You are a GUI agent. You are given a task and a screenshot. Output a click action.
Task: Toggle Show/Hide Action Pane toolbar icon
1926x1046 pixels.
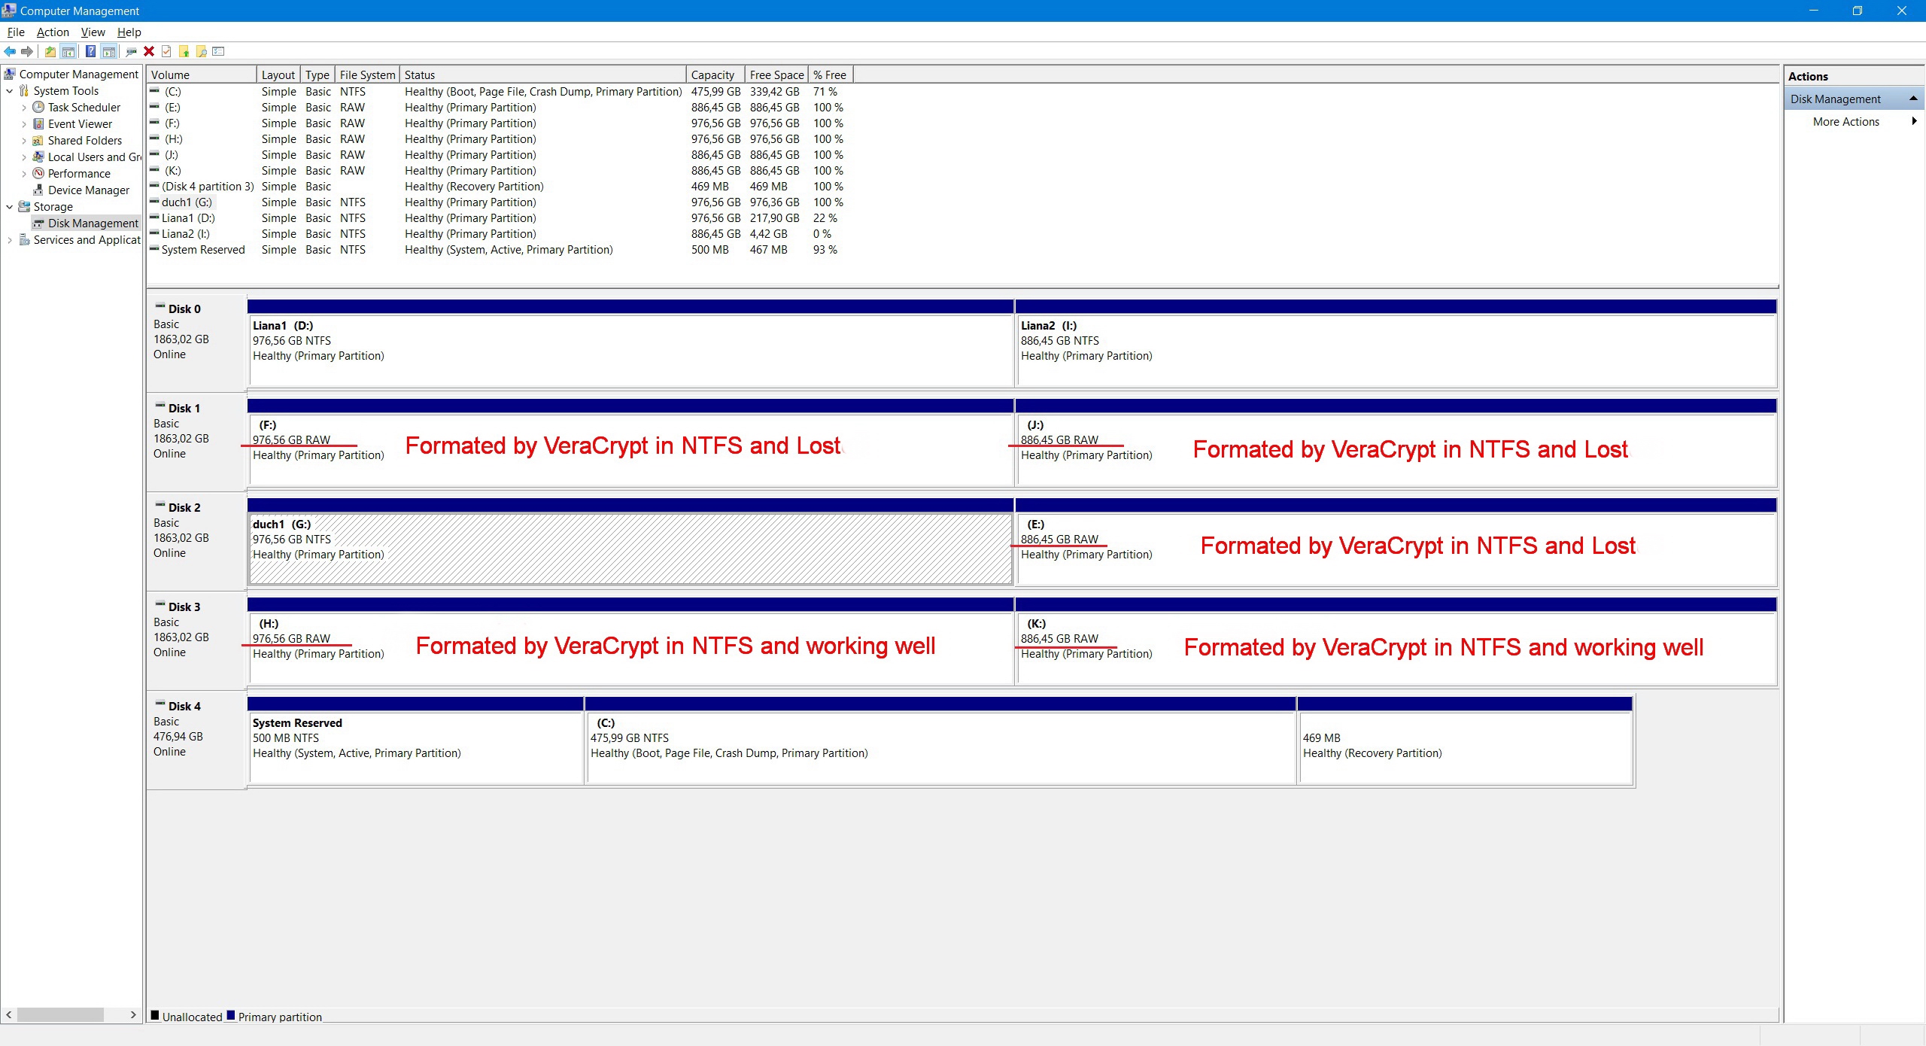(x=109, y=51)
